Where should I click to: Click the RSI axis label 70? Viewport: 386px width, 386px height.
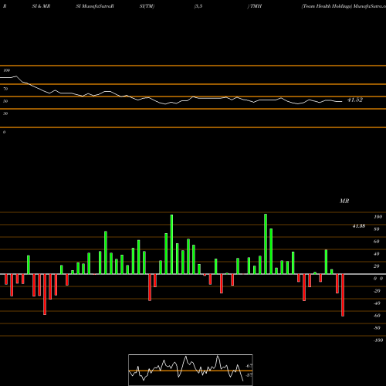tap(5, 89)
